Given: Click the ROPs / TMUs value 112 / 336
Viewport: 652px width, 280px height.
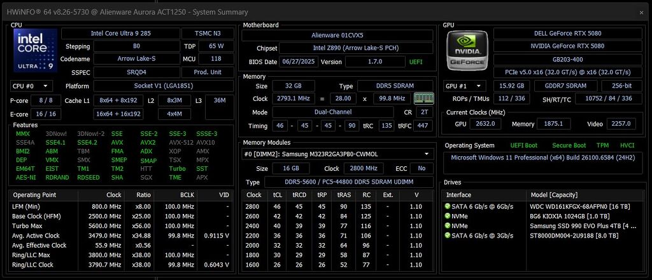Looking at the screenshot, I should (x=511, y=98).
